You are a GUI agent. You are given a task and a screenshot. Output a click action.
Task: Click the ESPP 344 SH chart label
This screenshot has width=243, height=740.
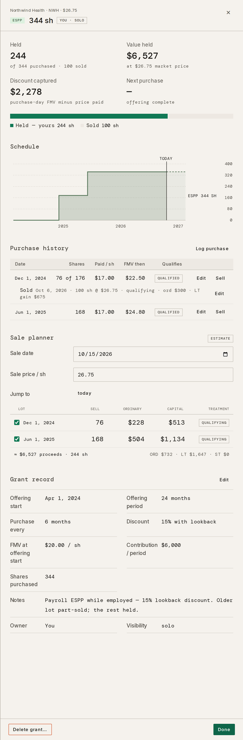pos(202,196)
